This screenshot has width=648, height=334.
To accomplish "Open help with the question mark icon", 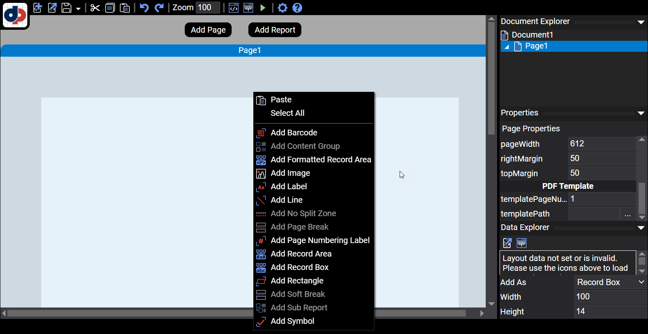I will point(297,8).
